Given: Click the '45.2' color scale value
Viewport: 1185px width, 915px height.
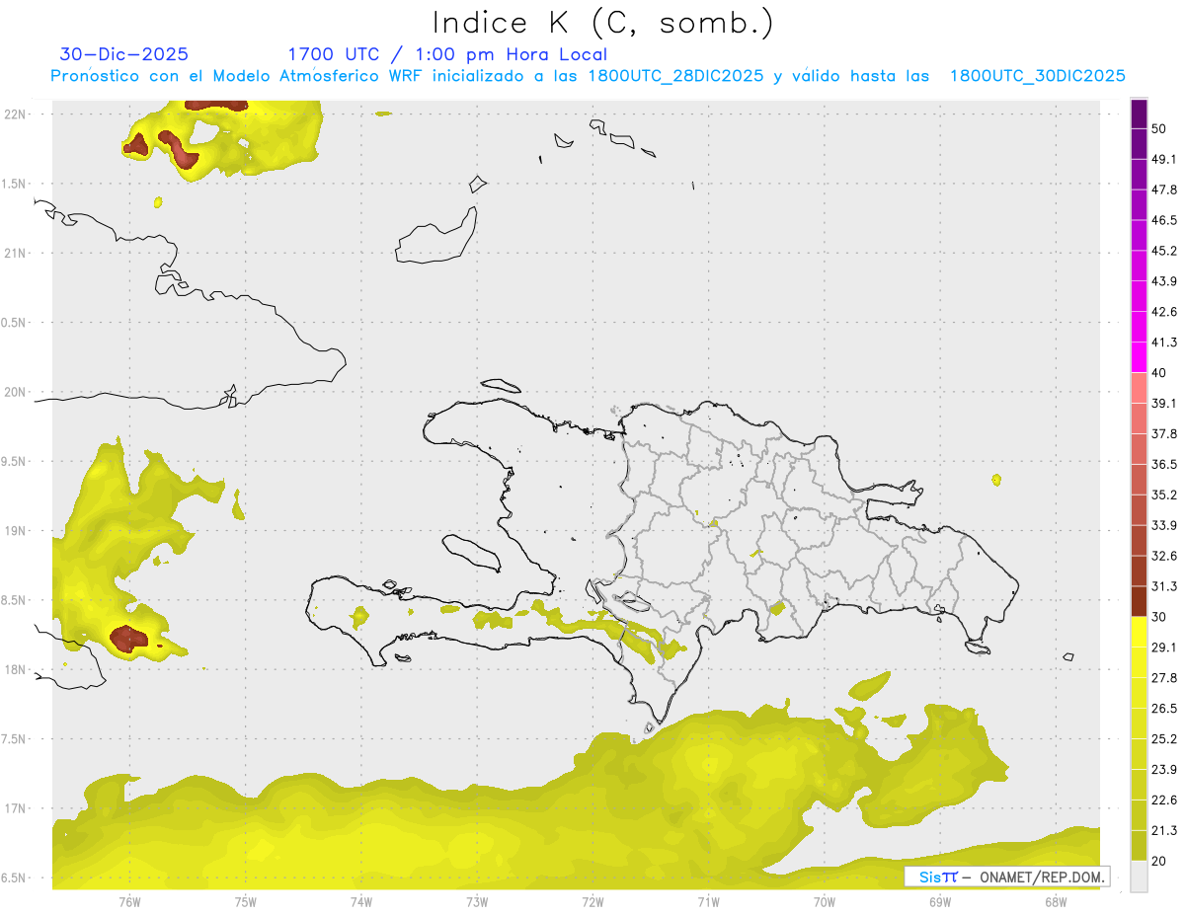Looking at the screenshot, I should tap(1164, 251).
